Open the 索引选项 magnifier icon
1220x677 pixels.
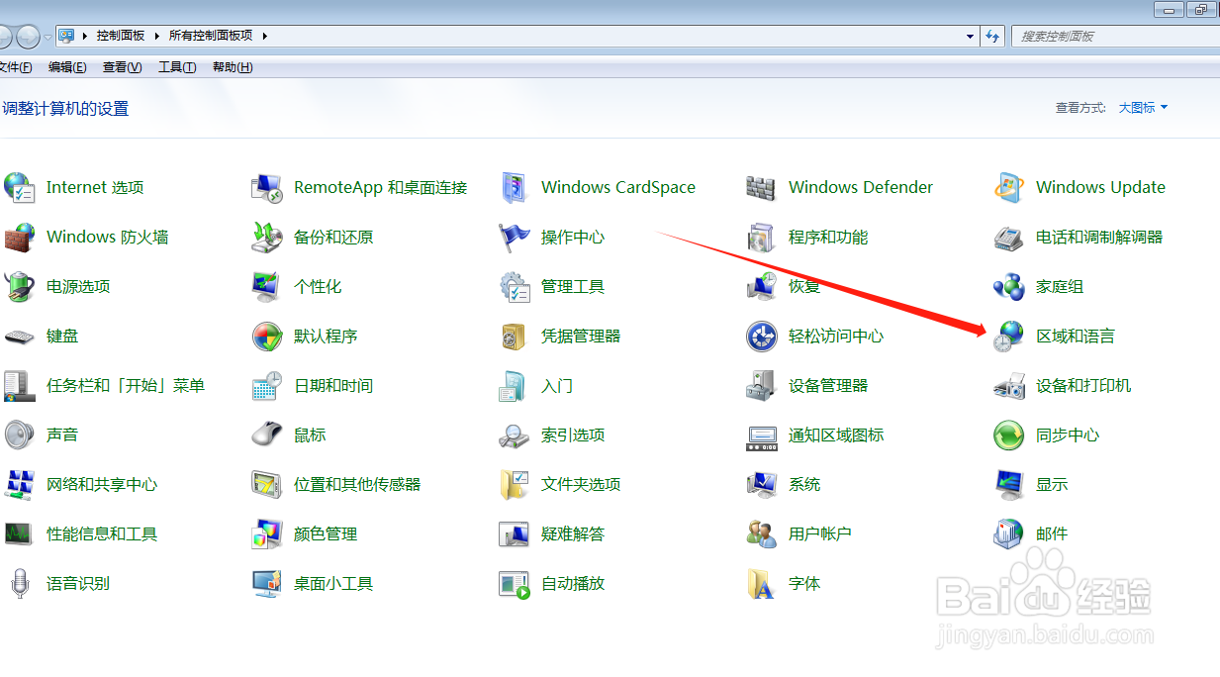tap(515, 435)
